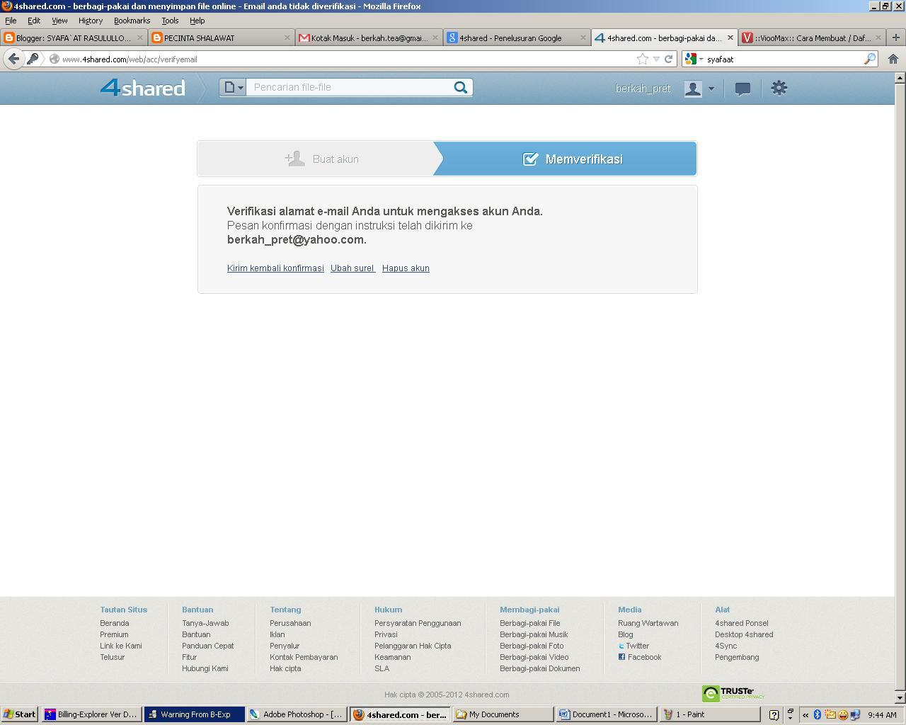Click the Windows Start button
The image size is (906, 725).
pos(20,714)
